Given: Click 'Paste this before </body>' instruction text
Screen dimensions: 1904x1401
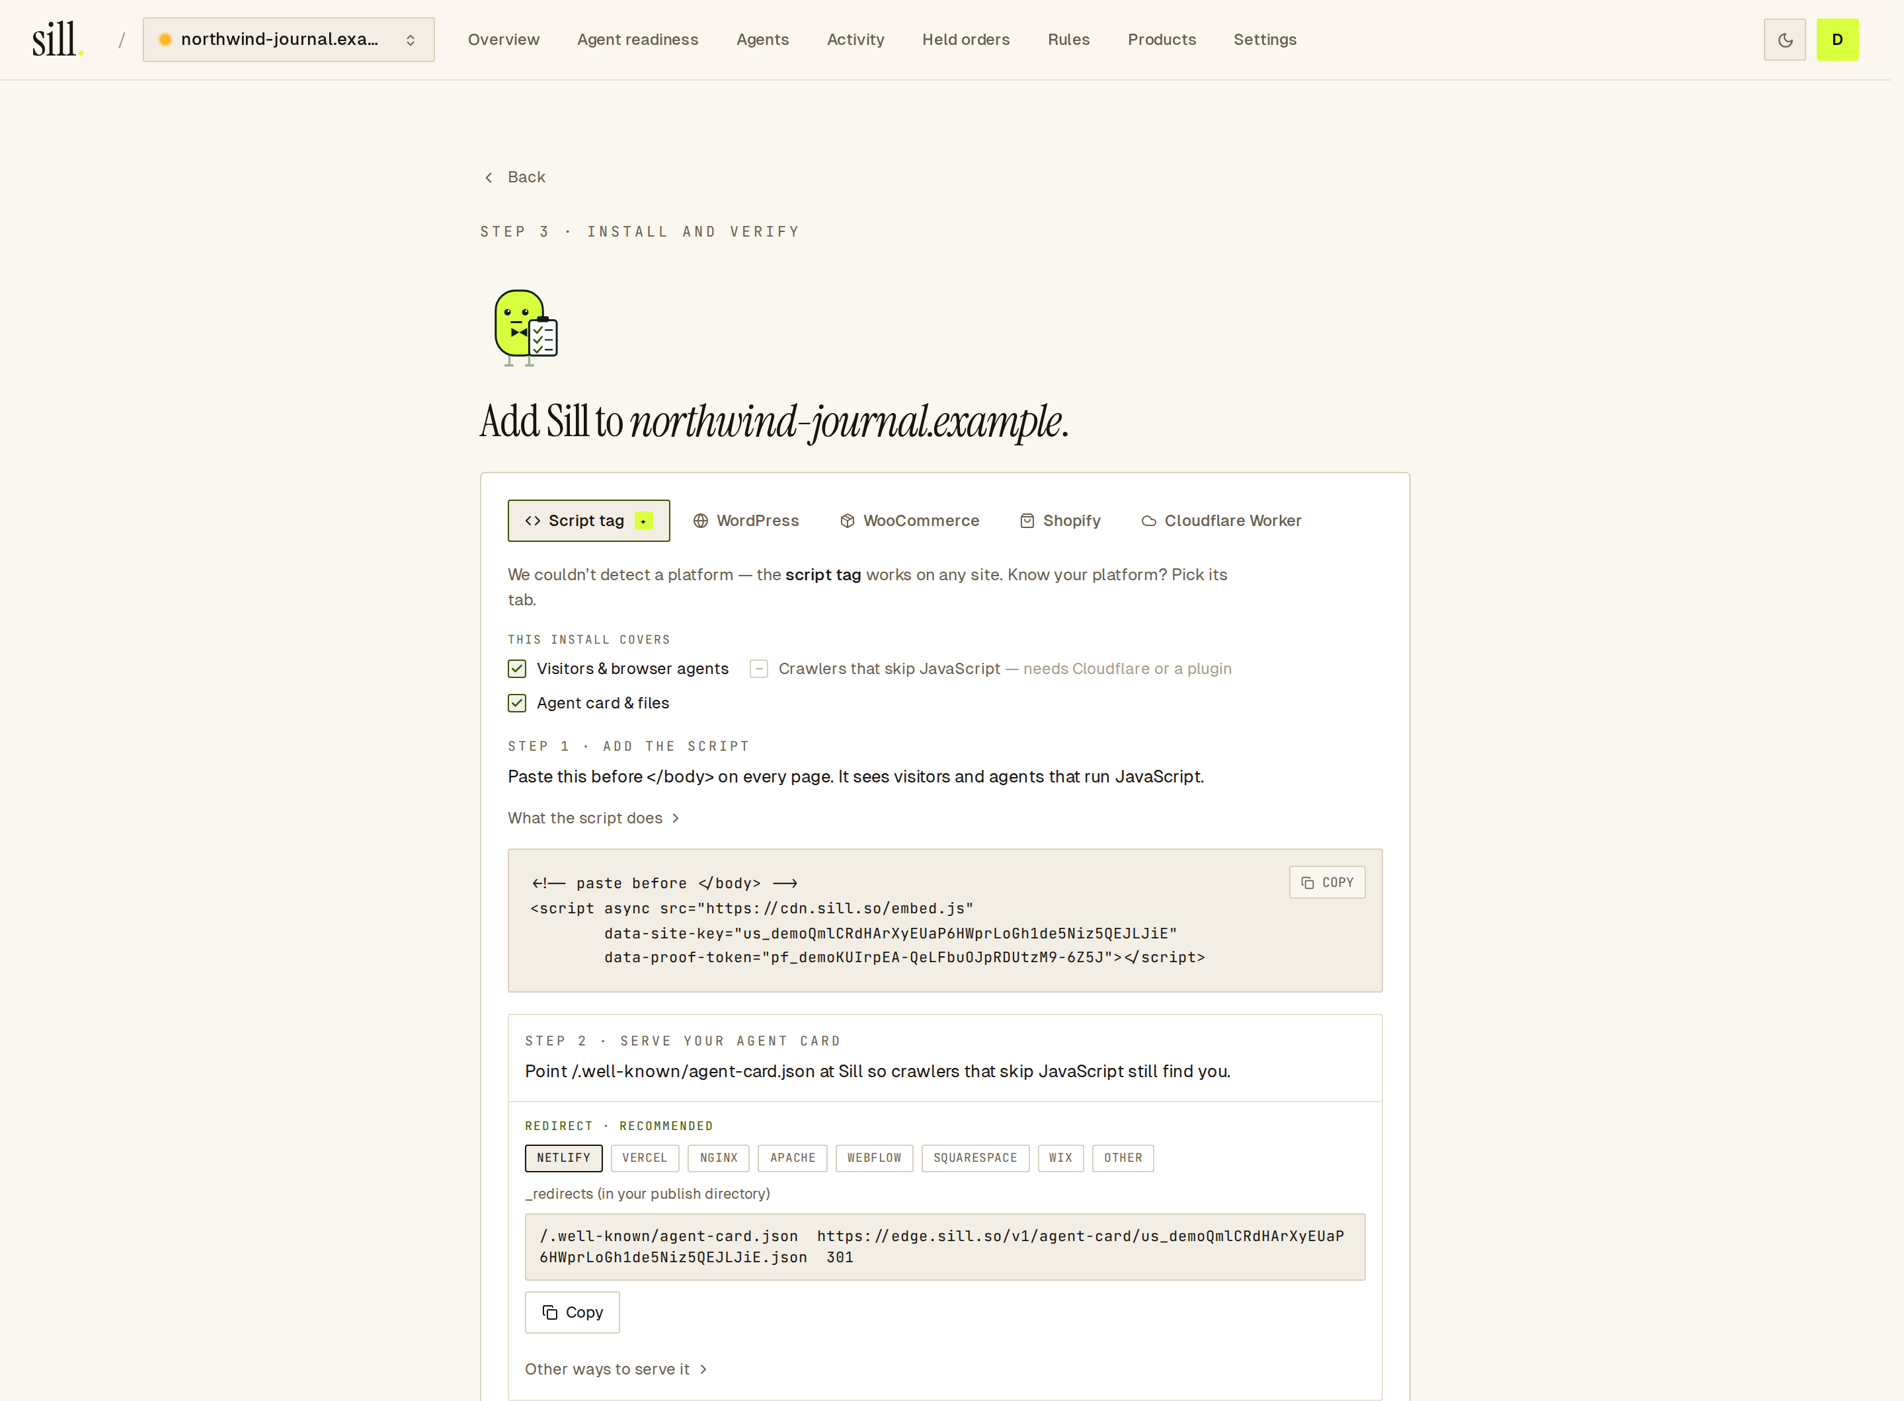Looking at the screenshot, I should (x=855, y=776).
